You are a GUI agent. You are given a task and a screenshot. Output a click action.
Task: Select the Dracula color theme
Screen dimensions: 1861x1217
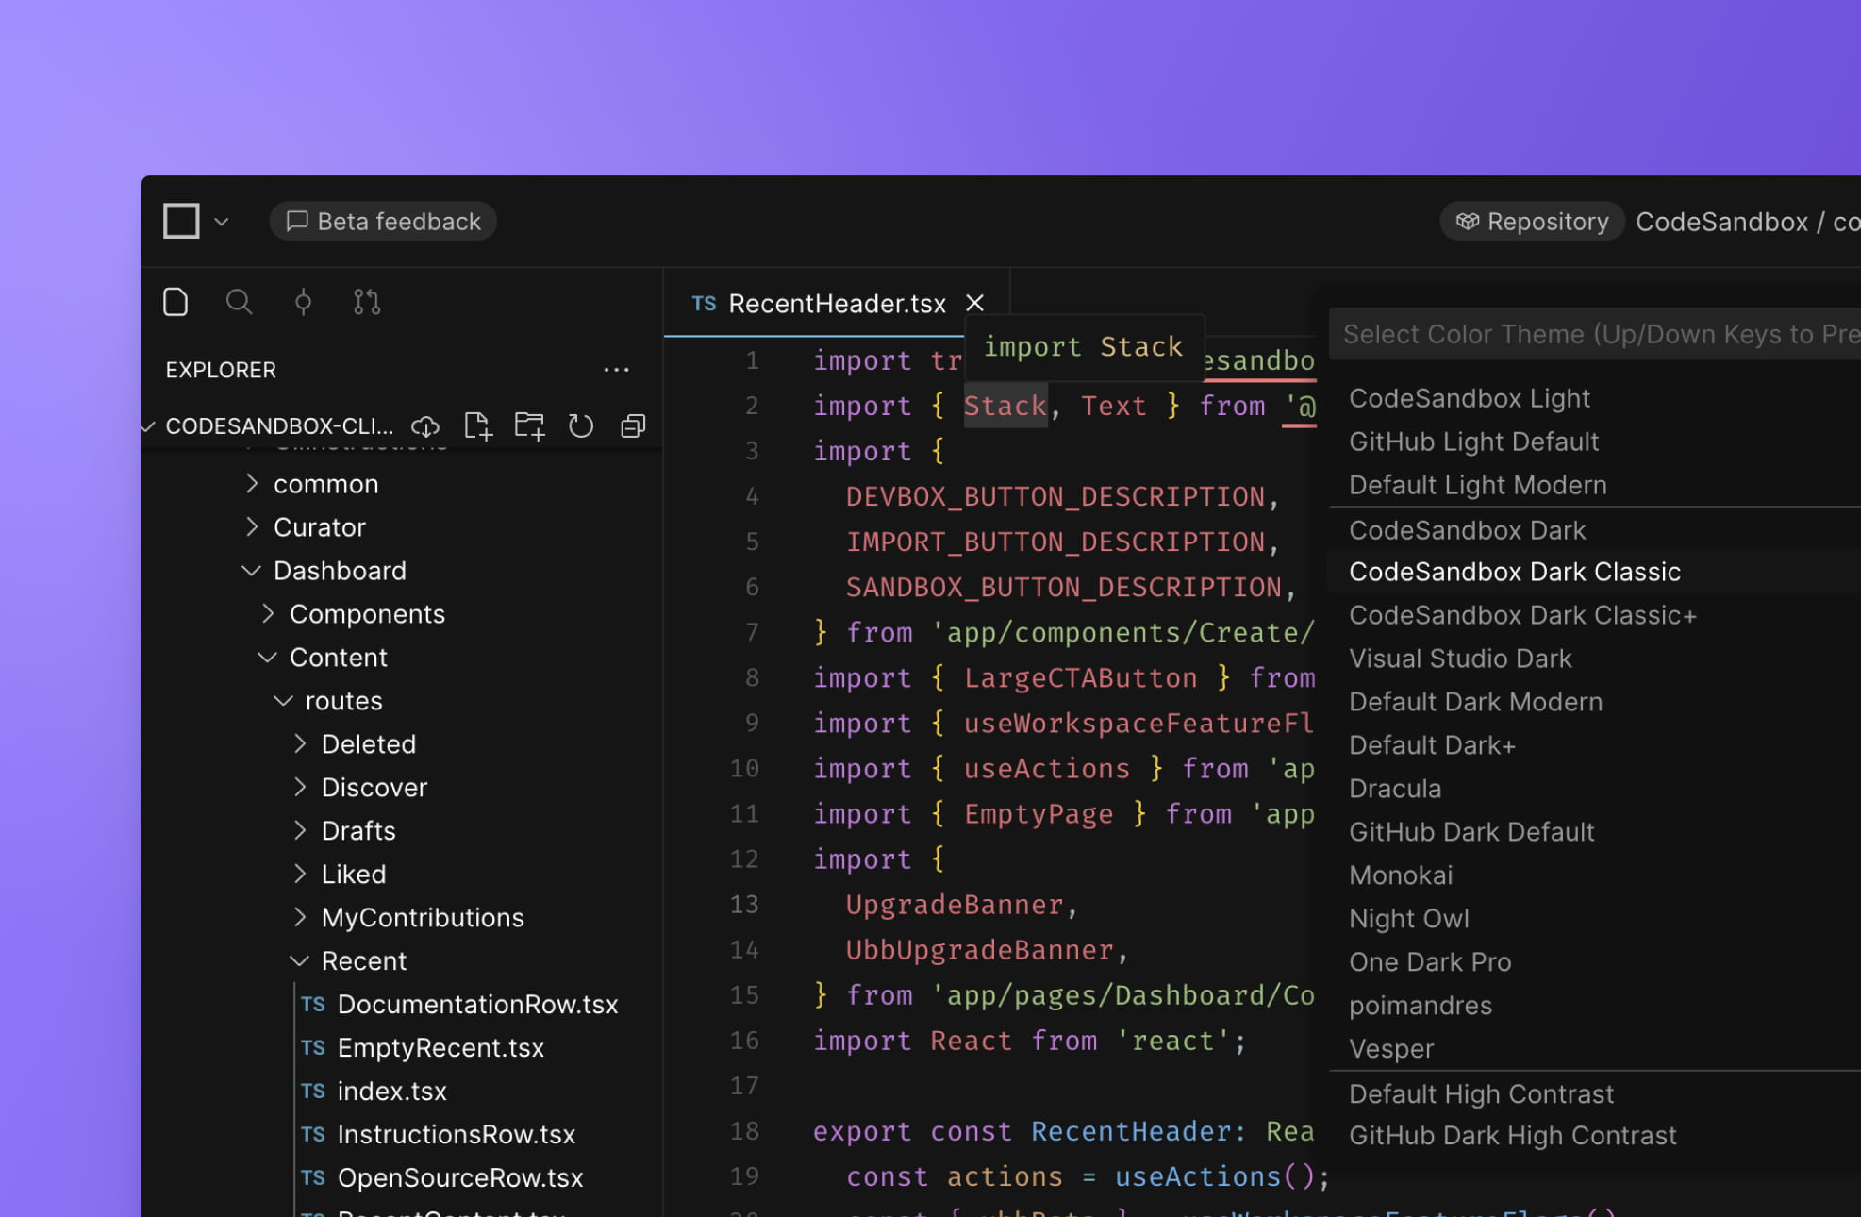pyautogui.click(x=1395, y=788)
